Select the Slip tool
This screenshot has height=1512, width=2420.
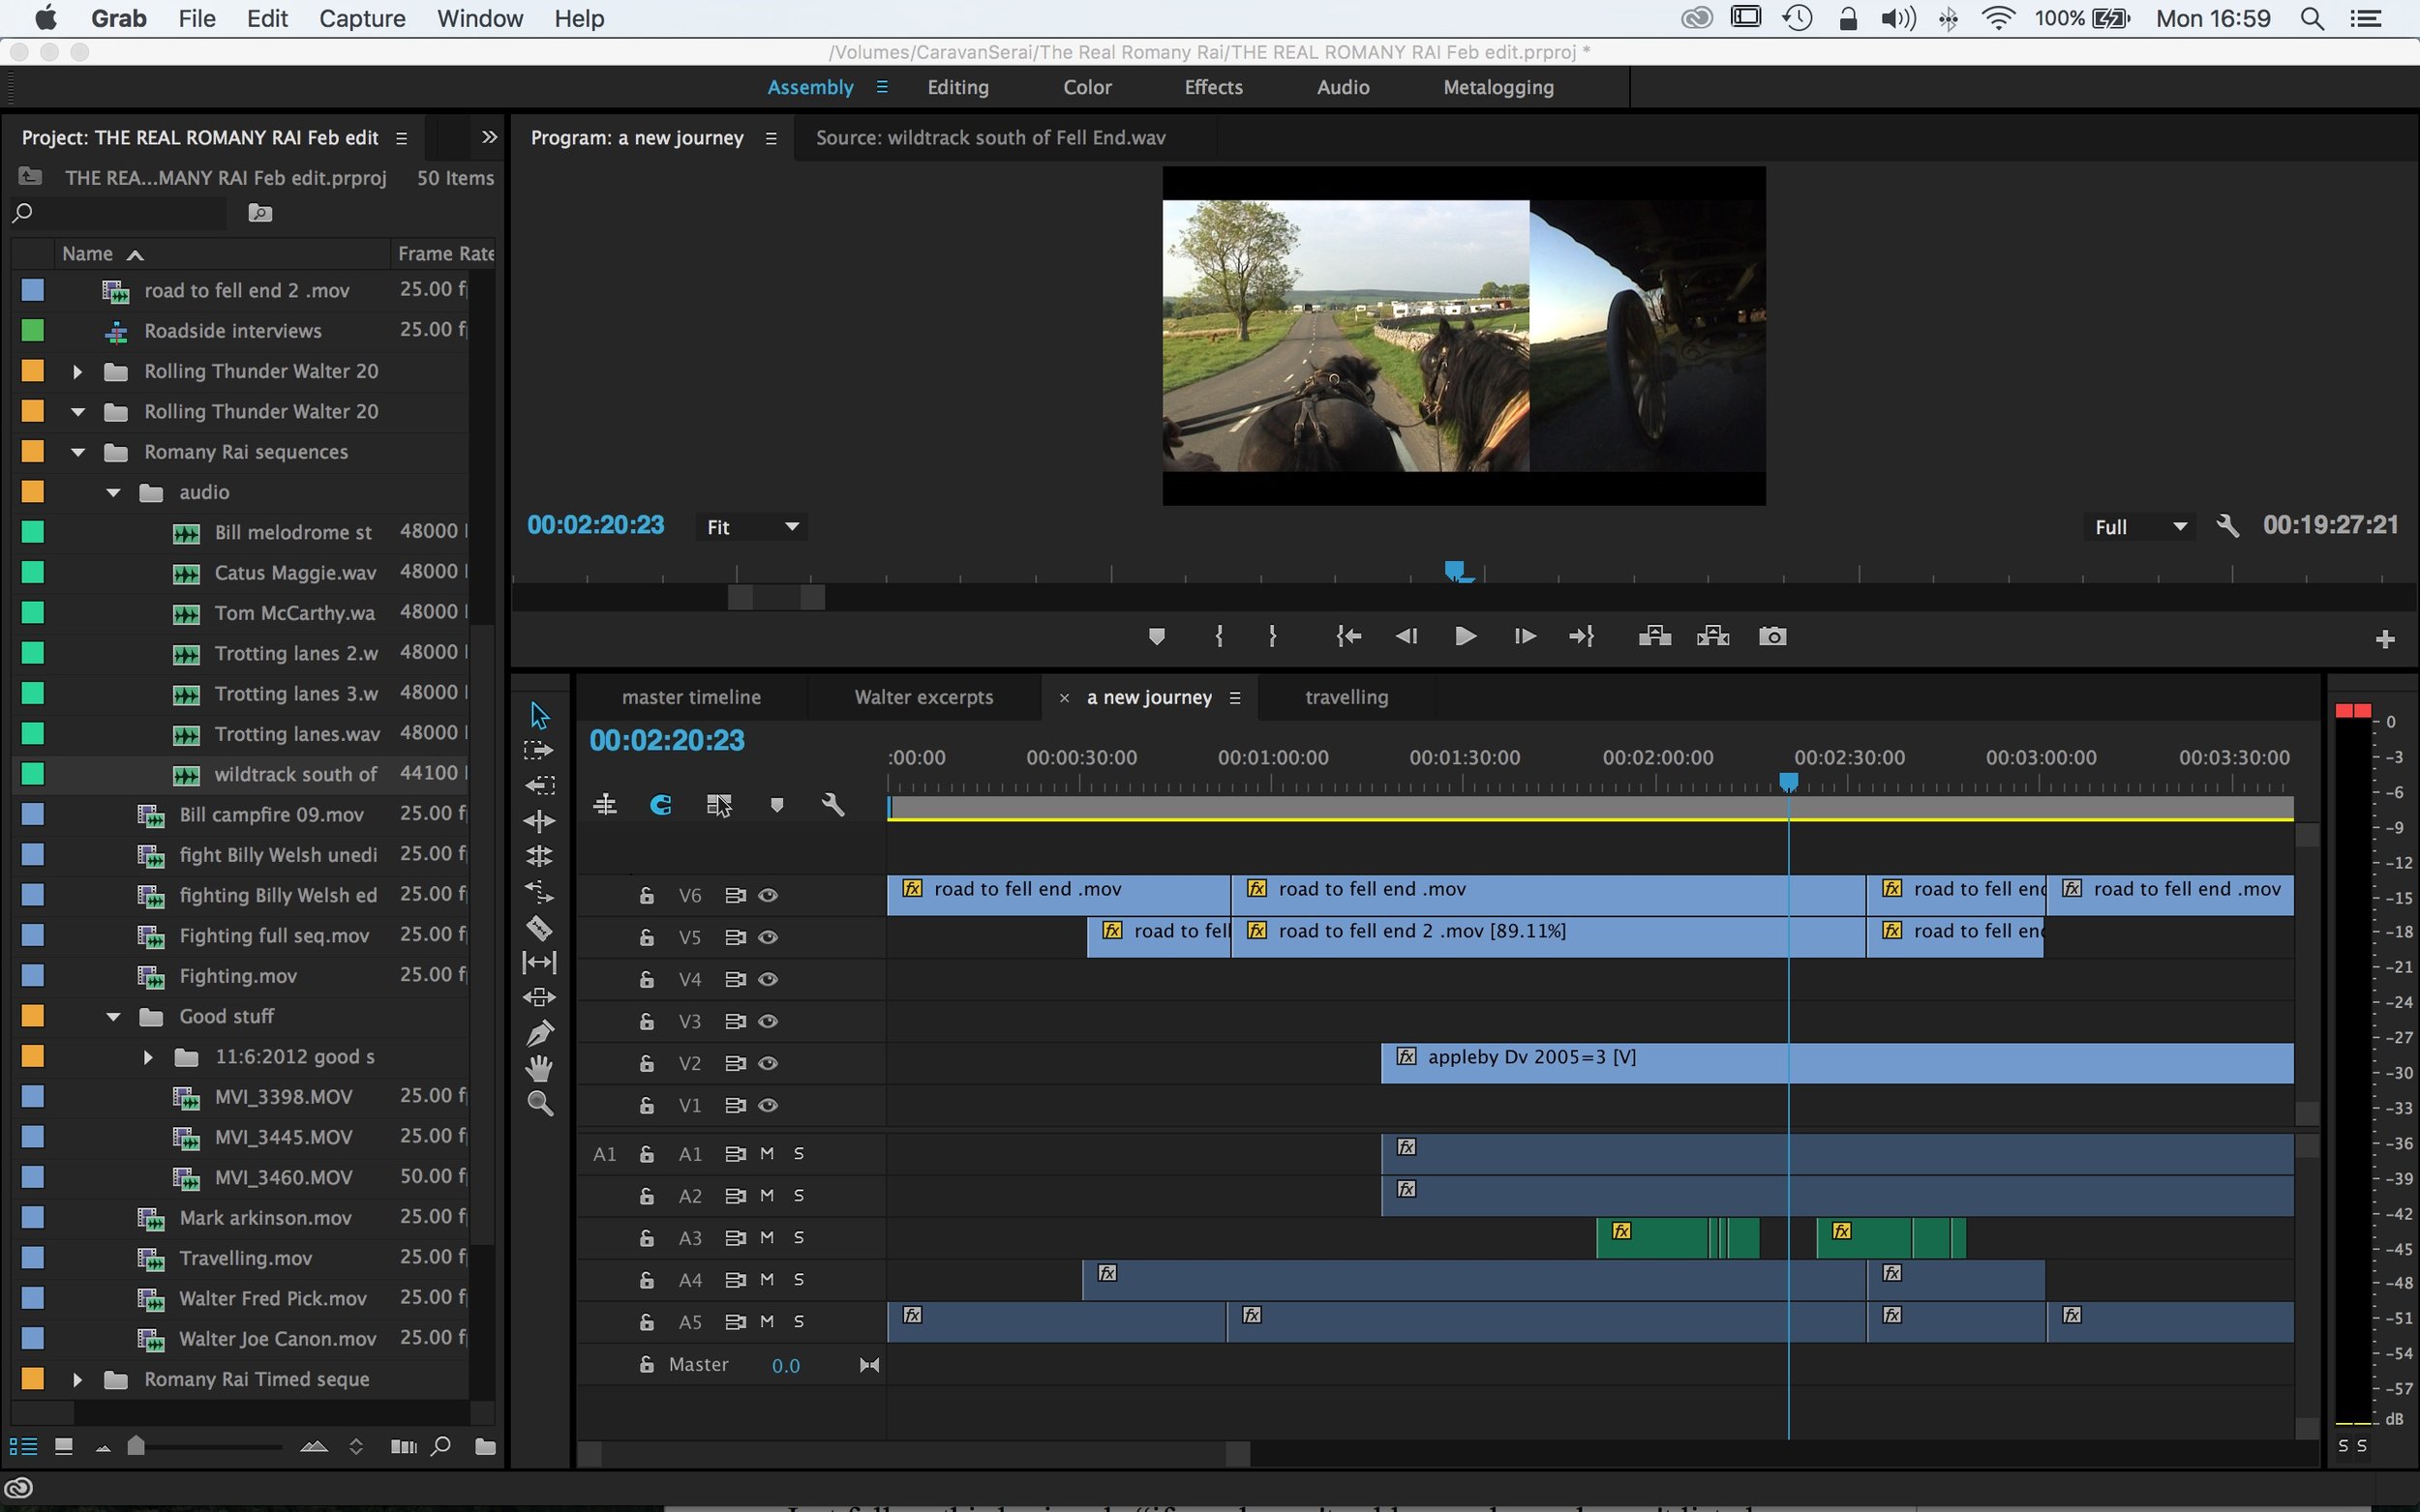[x=539, y=962]
